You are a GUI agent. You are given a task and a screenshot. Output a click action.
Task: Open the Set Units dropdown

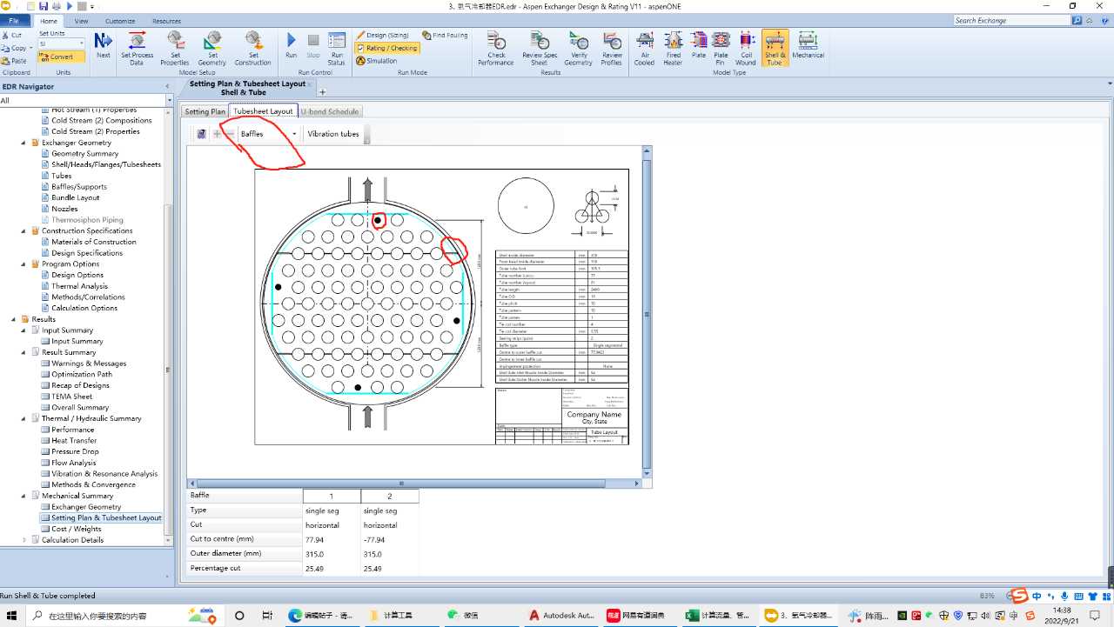[x=82, y=43]
